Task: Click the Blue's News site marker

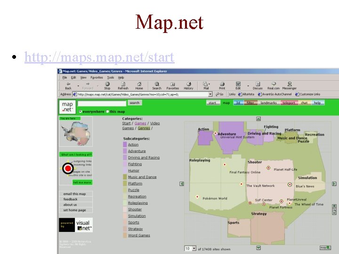Action: [x=290, y=184]
